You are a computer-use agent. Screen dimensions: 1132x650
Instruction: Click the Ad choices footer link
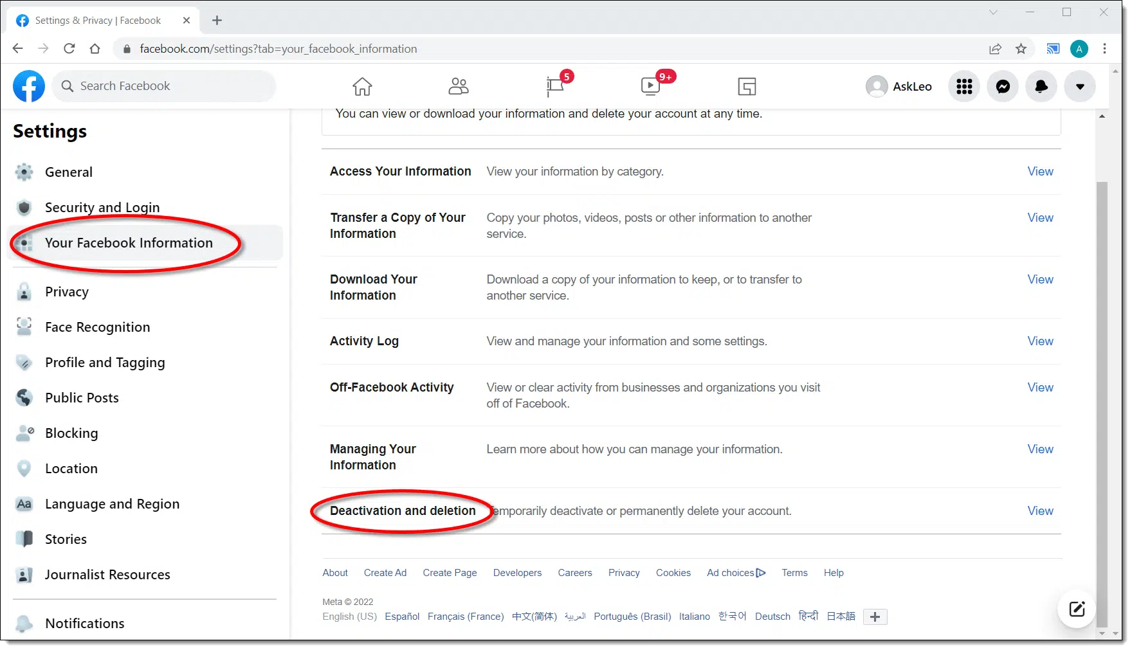click(x=736, y=573)
